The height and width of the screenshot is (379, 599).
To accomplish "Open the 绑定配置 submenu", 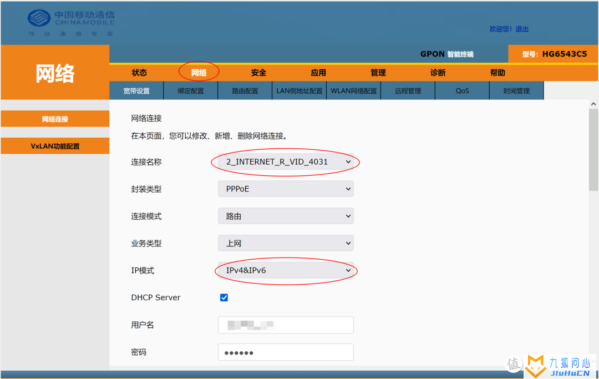I will pos(191,91).
